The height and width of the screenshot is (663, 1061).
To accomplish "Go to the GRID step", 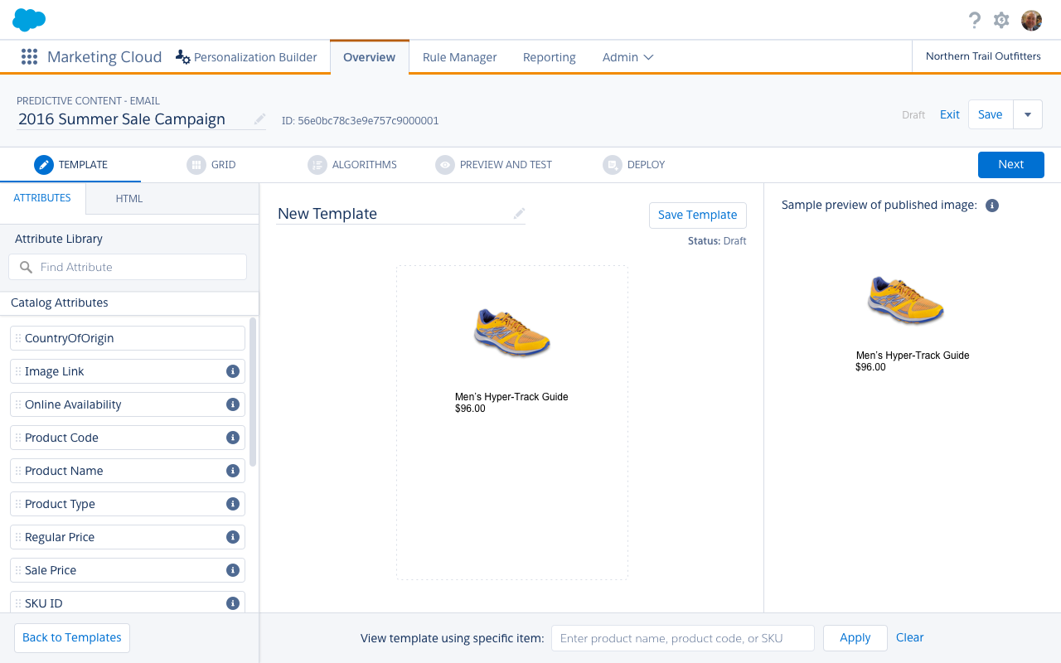I will pyautogui.click(x=211, y=164).
